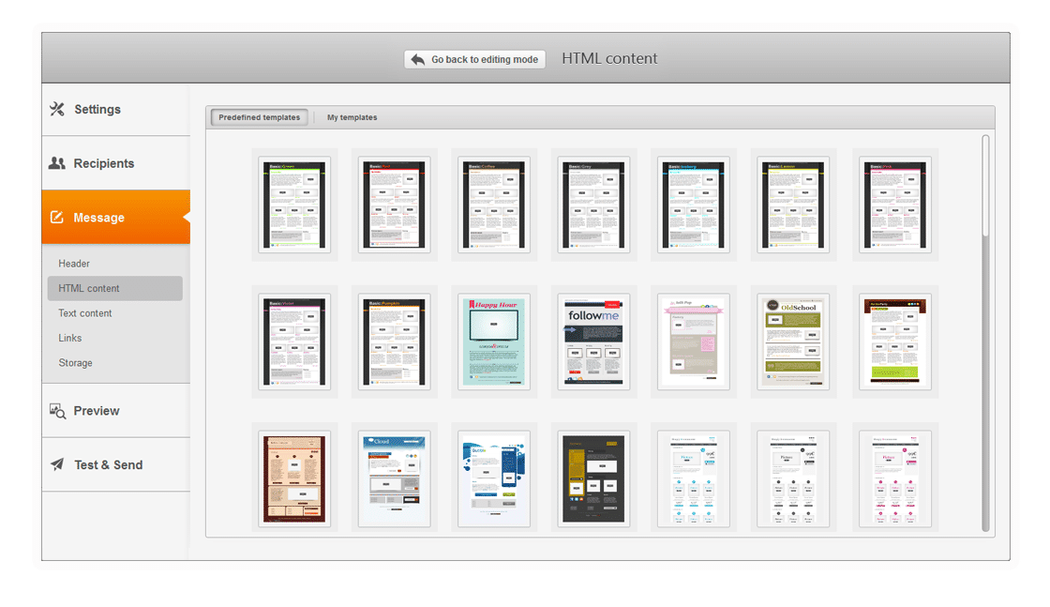
Task: Go back to editing mode
Action: pos(474,59)
